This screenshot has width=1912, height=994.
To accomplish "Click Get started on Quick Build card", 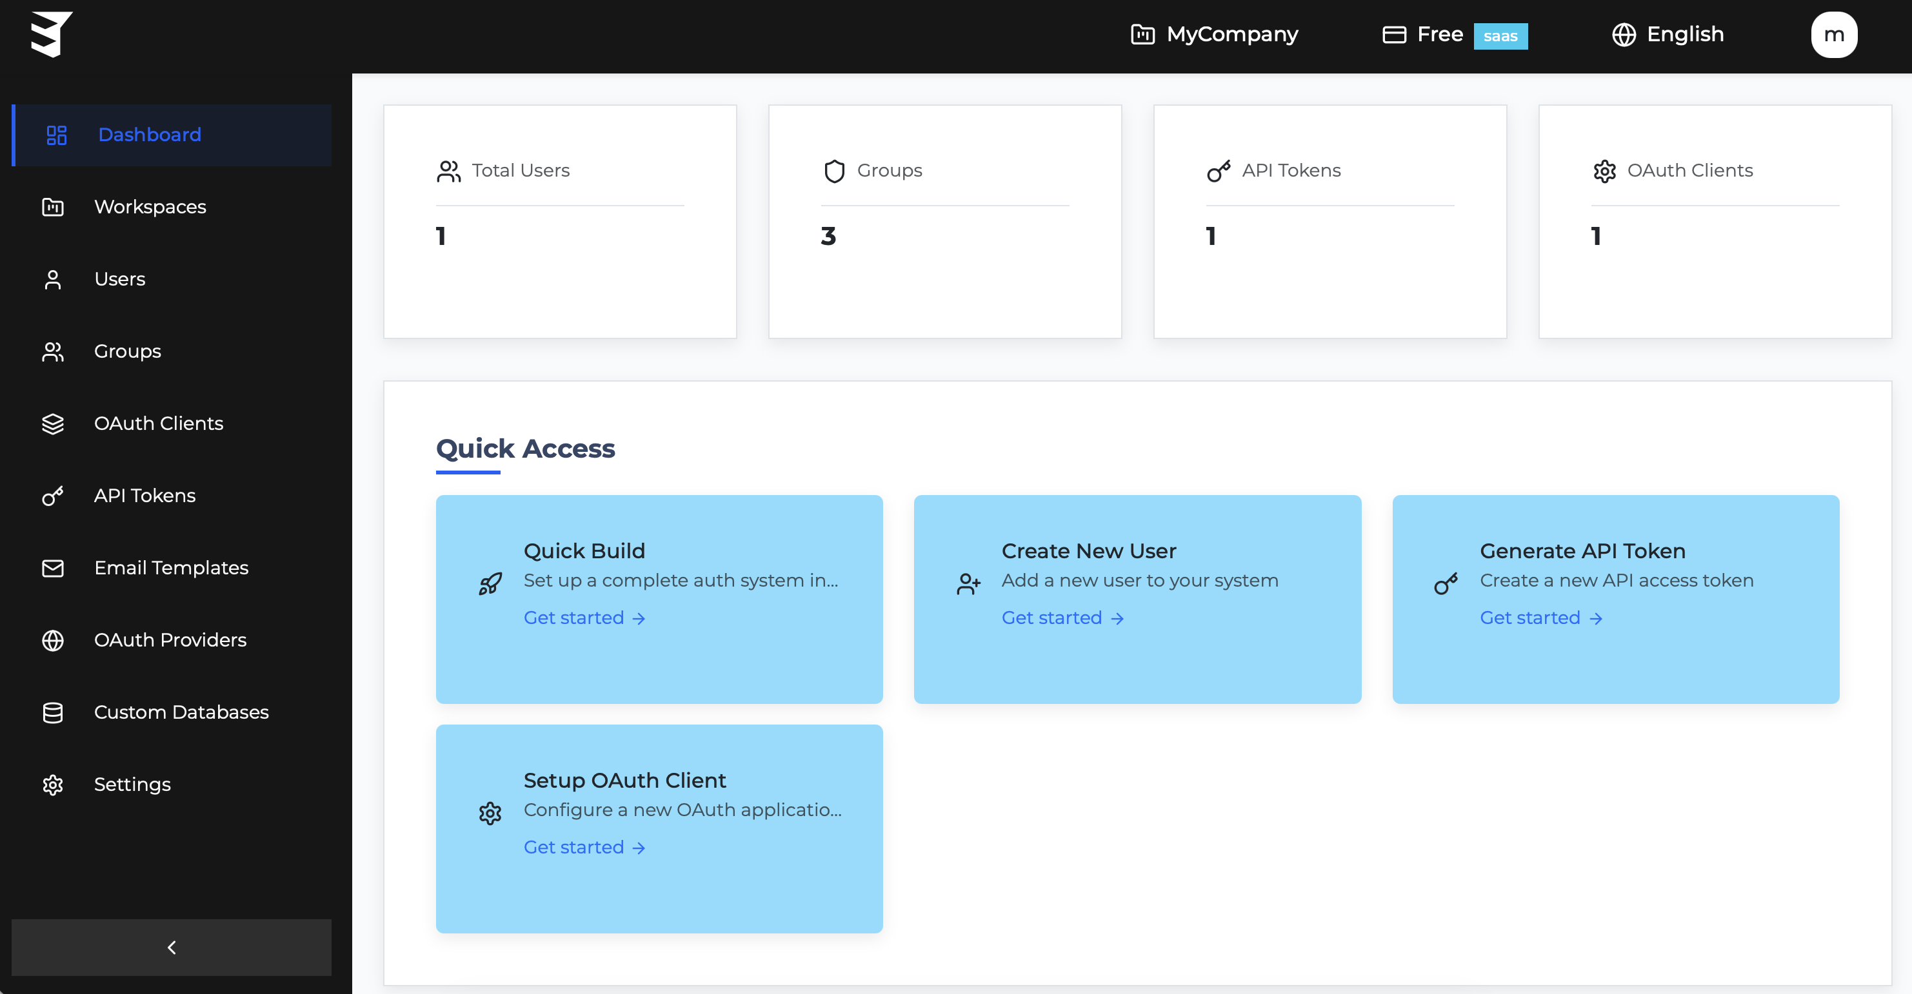I will (x=584, y=618).
